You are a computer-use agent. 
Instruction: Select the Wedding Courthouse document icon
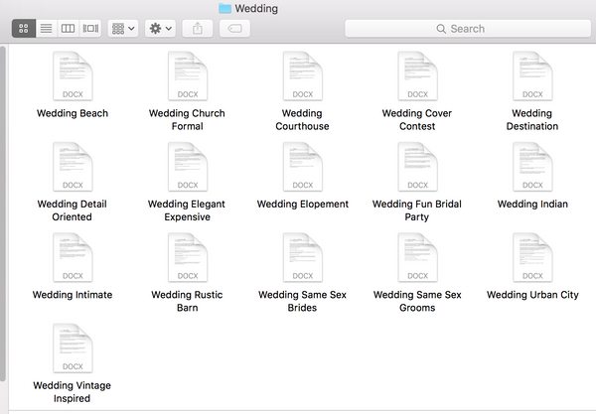coord(303,76)
